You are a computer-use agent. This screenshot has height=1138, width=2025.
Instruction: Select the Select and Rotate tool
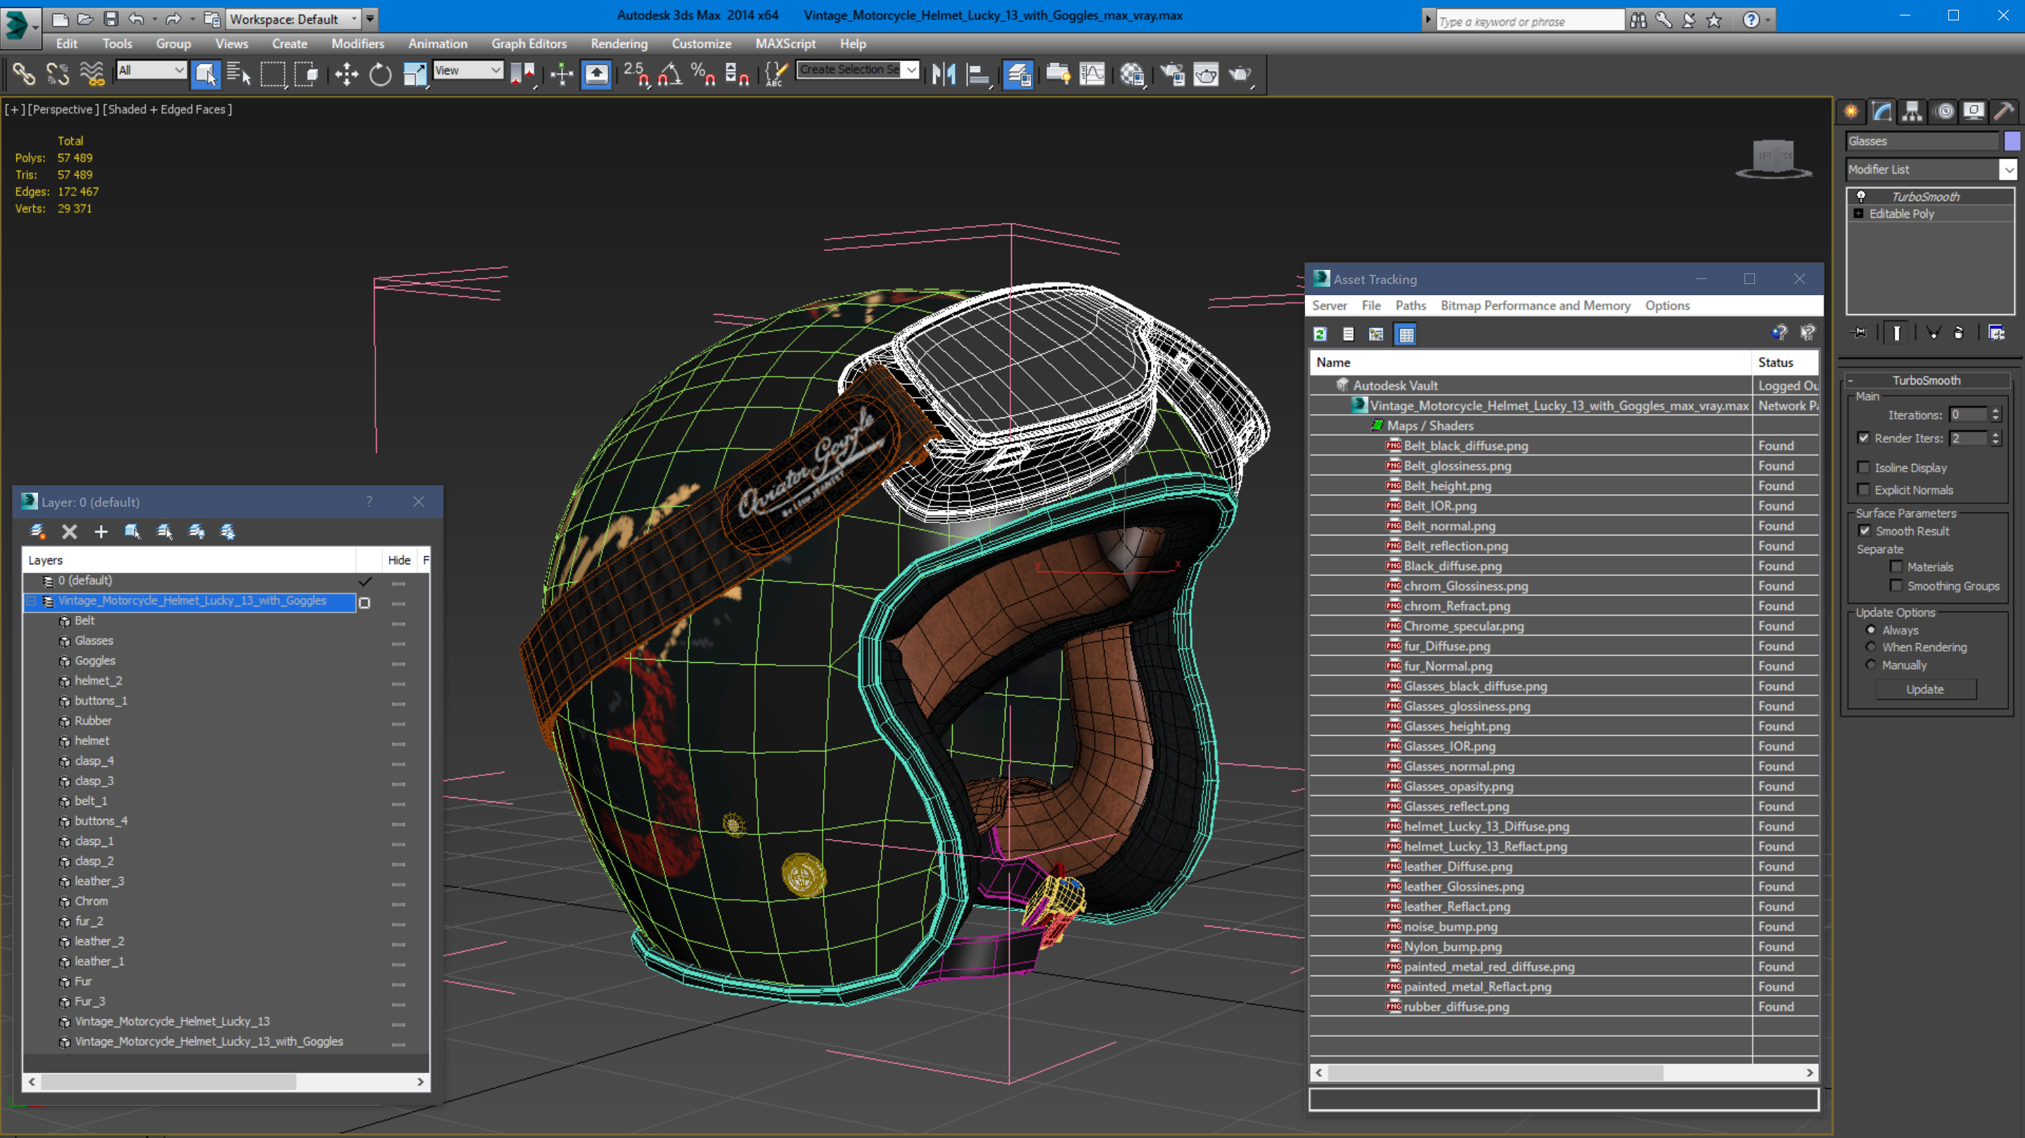[380, 75]
